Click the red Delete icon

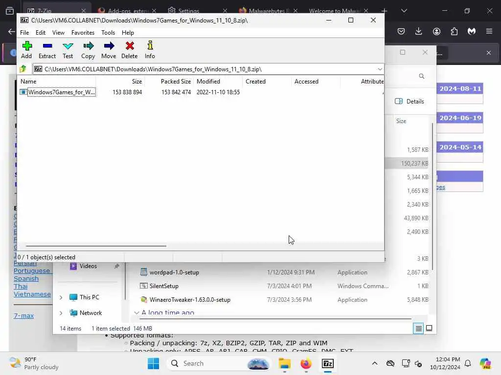click(x=129, y=50)
